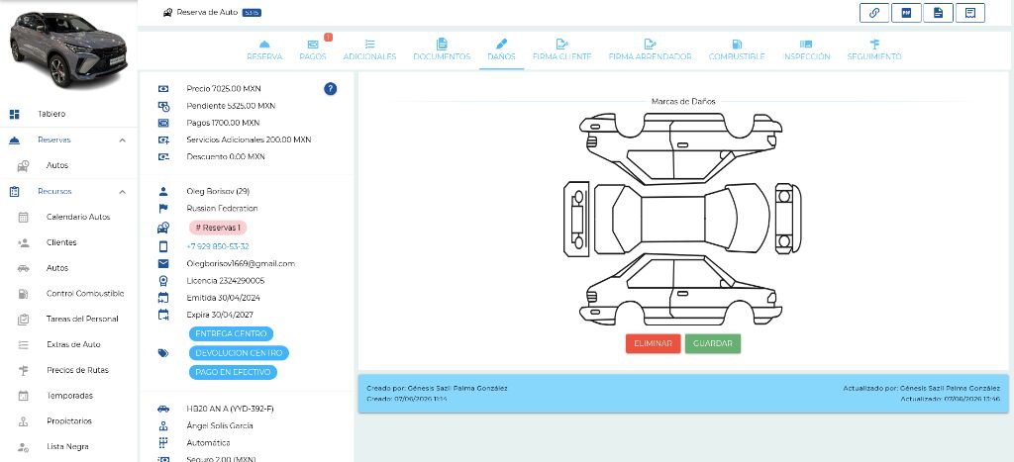Click the Tareas del Personal checklist icon

pos(24,320)
